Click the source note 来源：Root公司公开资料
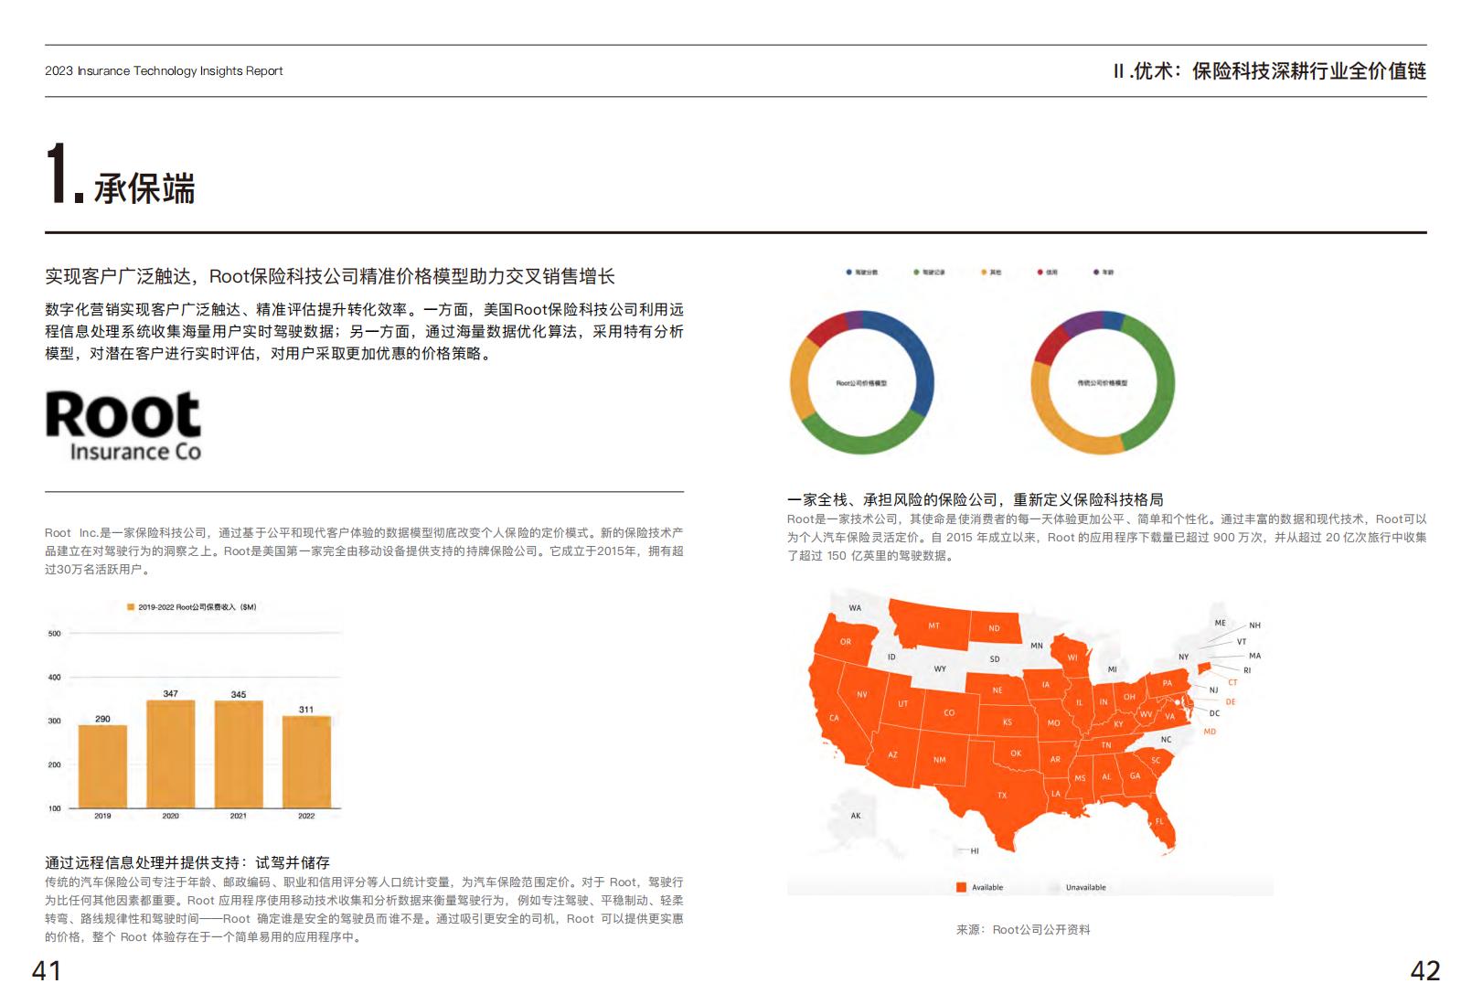The width and height of the screenshot is (1472, 1005). (x=1023, y=929)
